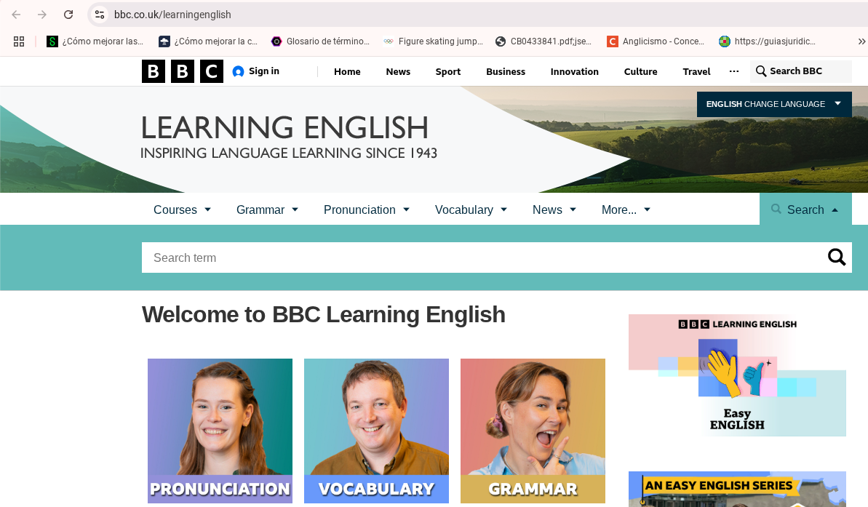Click the magnifier icon in search term box
868x507 pixels.
[x=837, y=258]
